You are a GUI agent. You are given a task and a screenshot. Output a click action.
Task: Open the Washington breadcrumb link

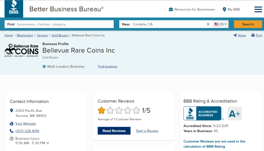click(x=25, y=35)
